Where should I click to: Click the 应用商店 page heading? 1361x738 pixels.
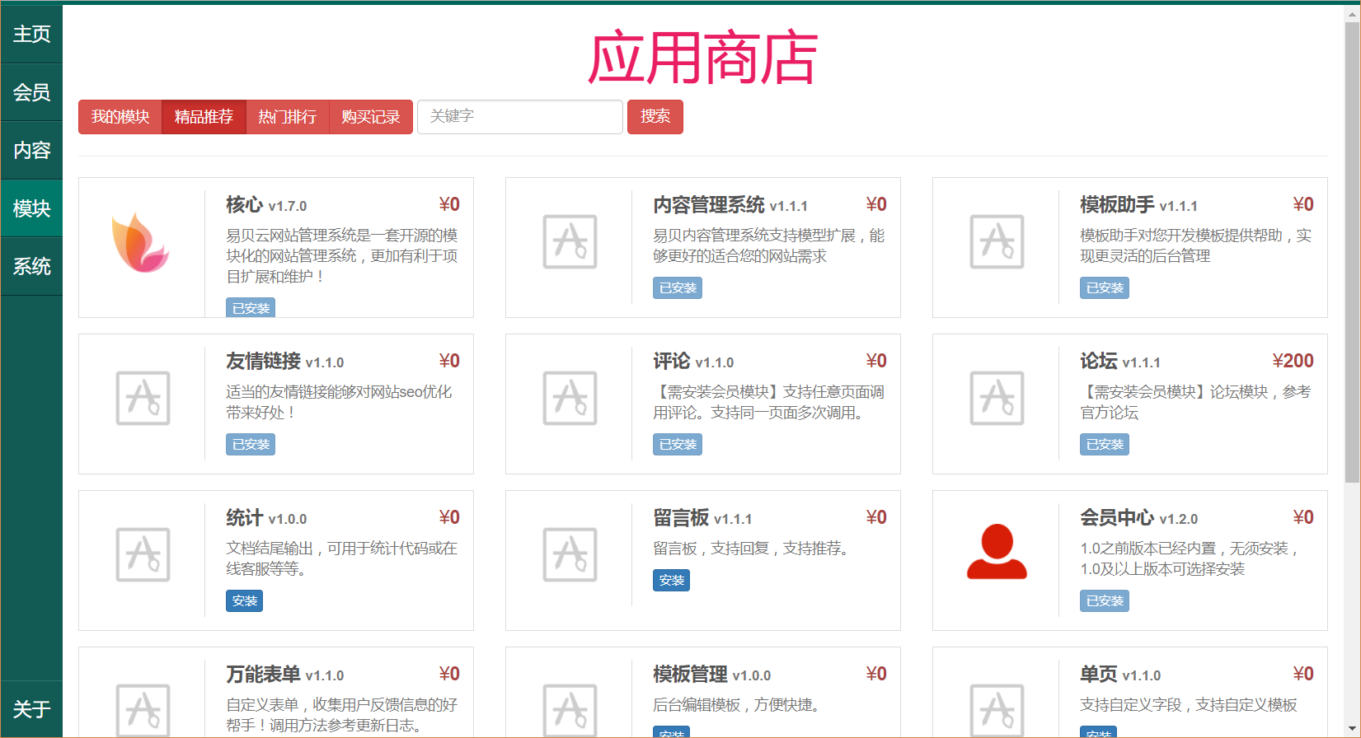point(702,58)
